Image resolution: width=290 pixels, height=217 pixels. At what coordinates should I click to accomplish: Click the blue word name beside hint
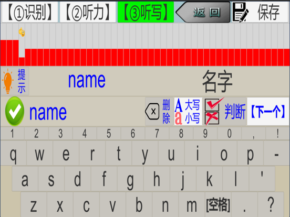point(87,80)
